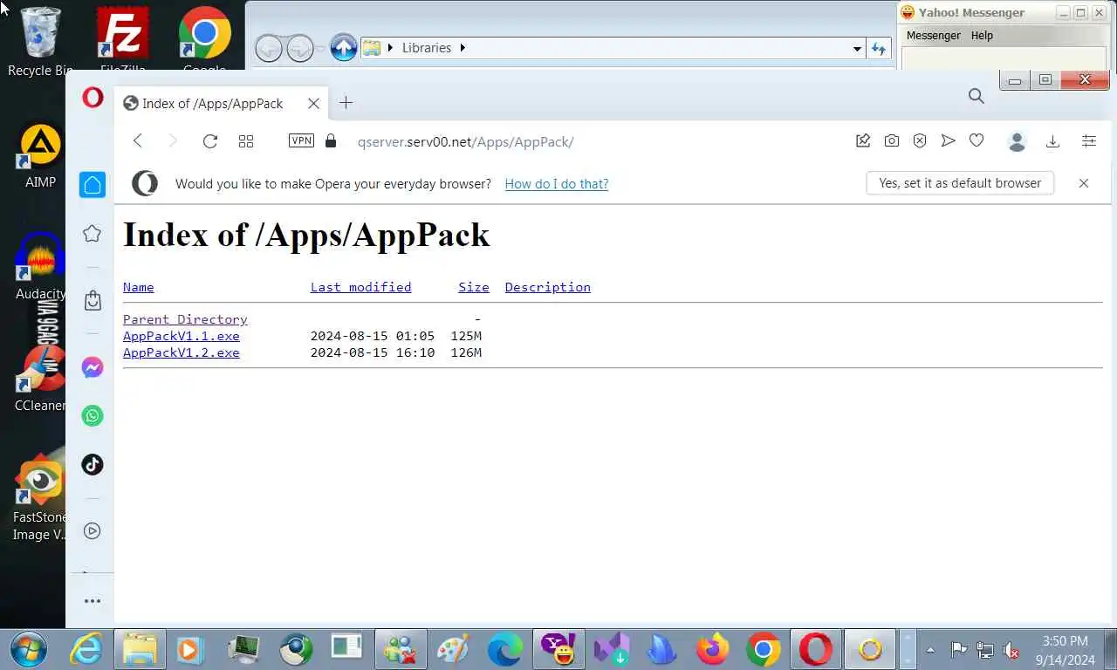Sort listing by Description
The height and width of the screenshot is (670, 1117).
547,287
